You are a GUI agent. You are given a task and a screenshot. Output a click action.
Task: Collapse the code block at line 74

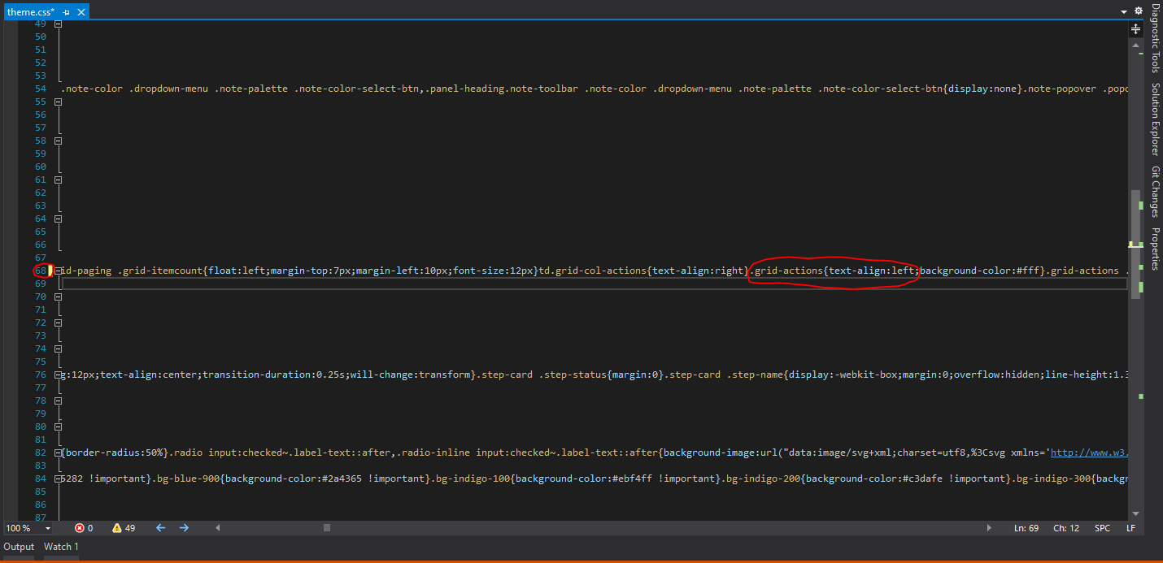click(x=58, y=349)
